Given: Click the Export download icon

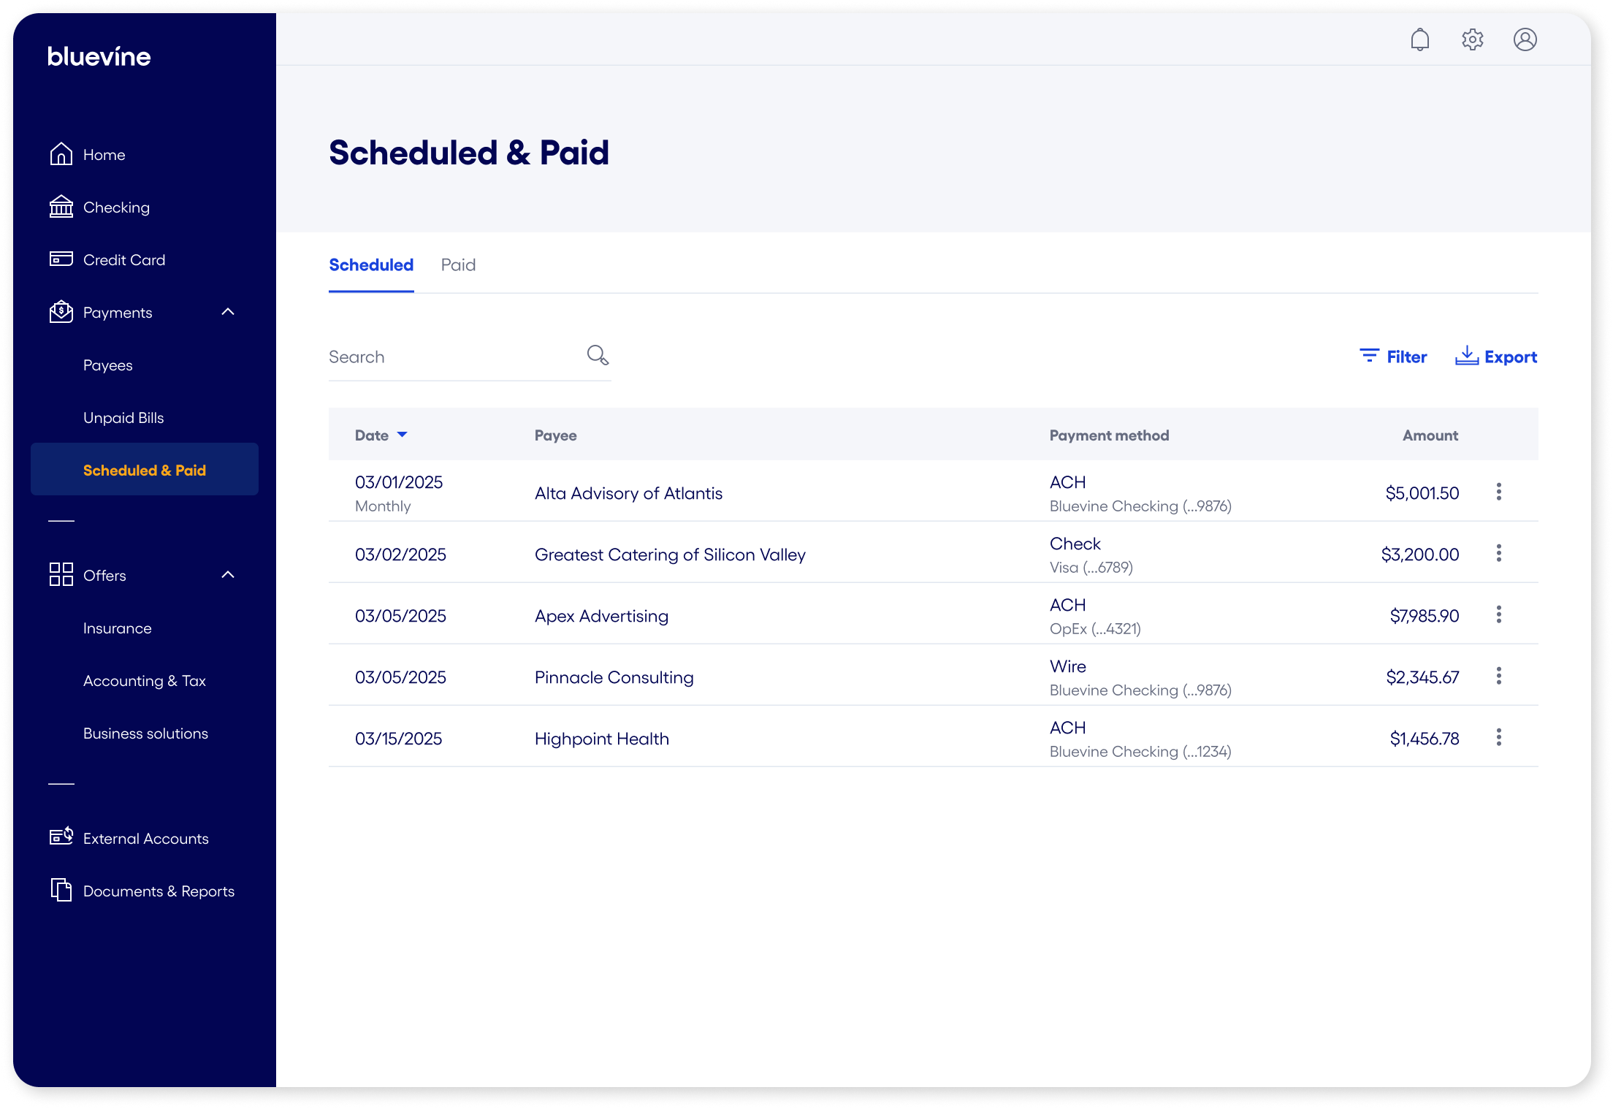Looking at the screenshot, I should [x=1468, y=356].
